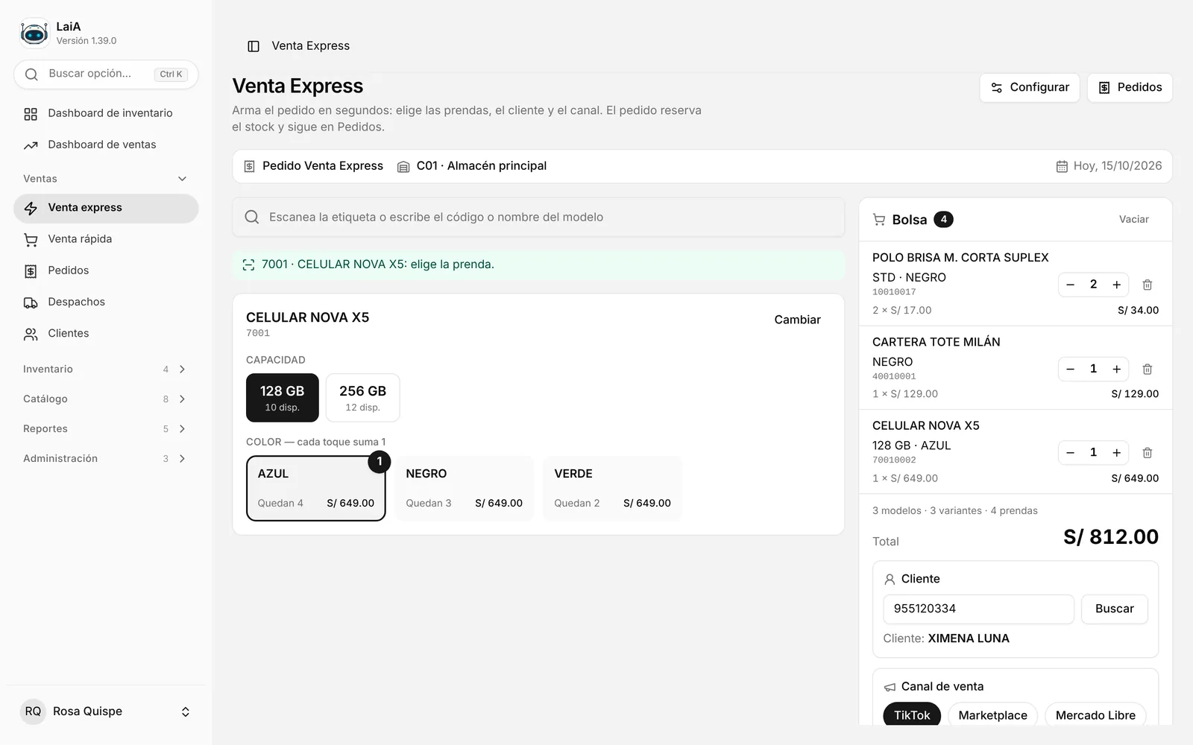Viewport: 1193px width, 745px height.
Task: Add NEGRO color variant
Action: click(464, 488)
